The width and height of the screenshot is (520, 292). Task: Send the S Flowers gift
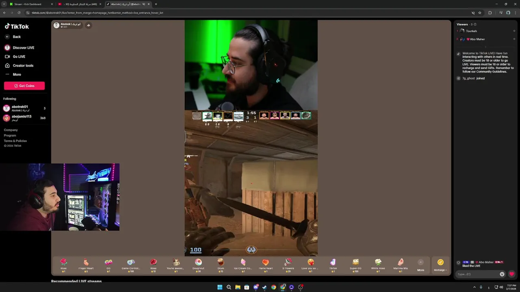288,265
